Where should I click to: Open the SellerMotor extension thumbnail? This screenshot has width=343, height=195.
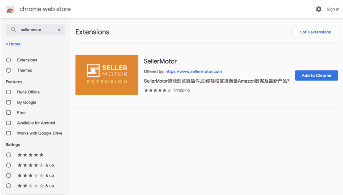tap(107, 75)
